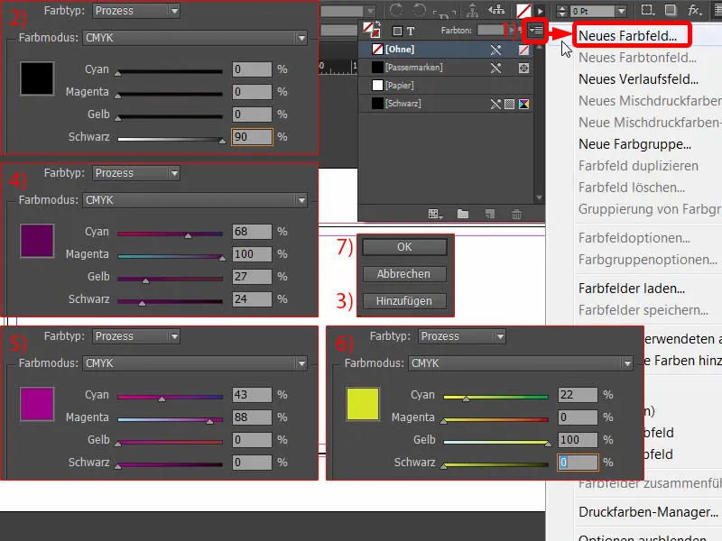Click the non-editable pencil icon on Ohne row

(x=495, y=50)
